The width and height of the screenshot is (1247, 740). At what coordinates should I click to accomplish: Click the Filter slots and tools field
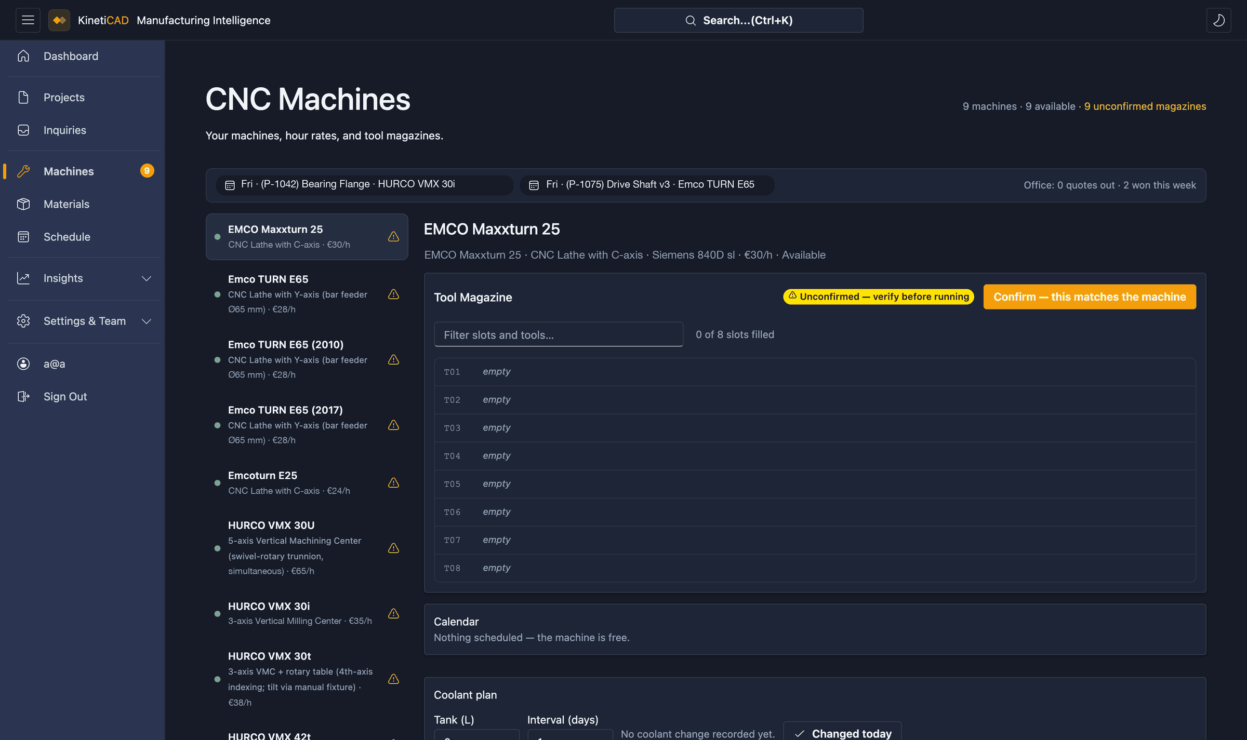point(559,334)
